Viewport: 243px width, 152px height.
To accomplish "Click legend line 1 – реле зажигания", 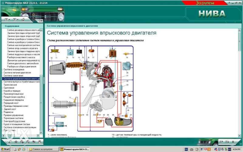I will click(x=57, y=135).
